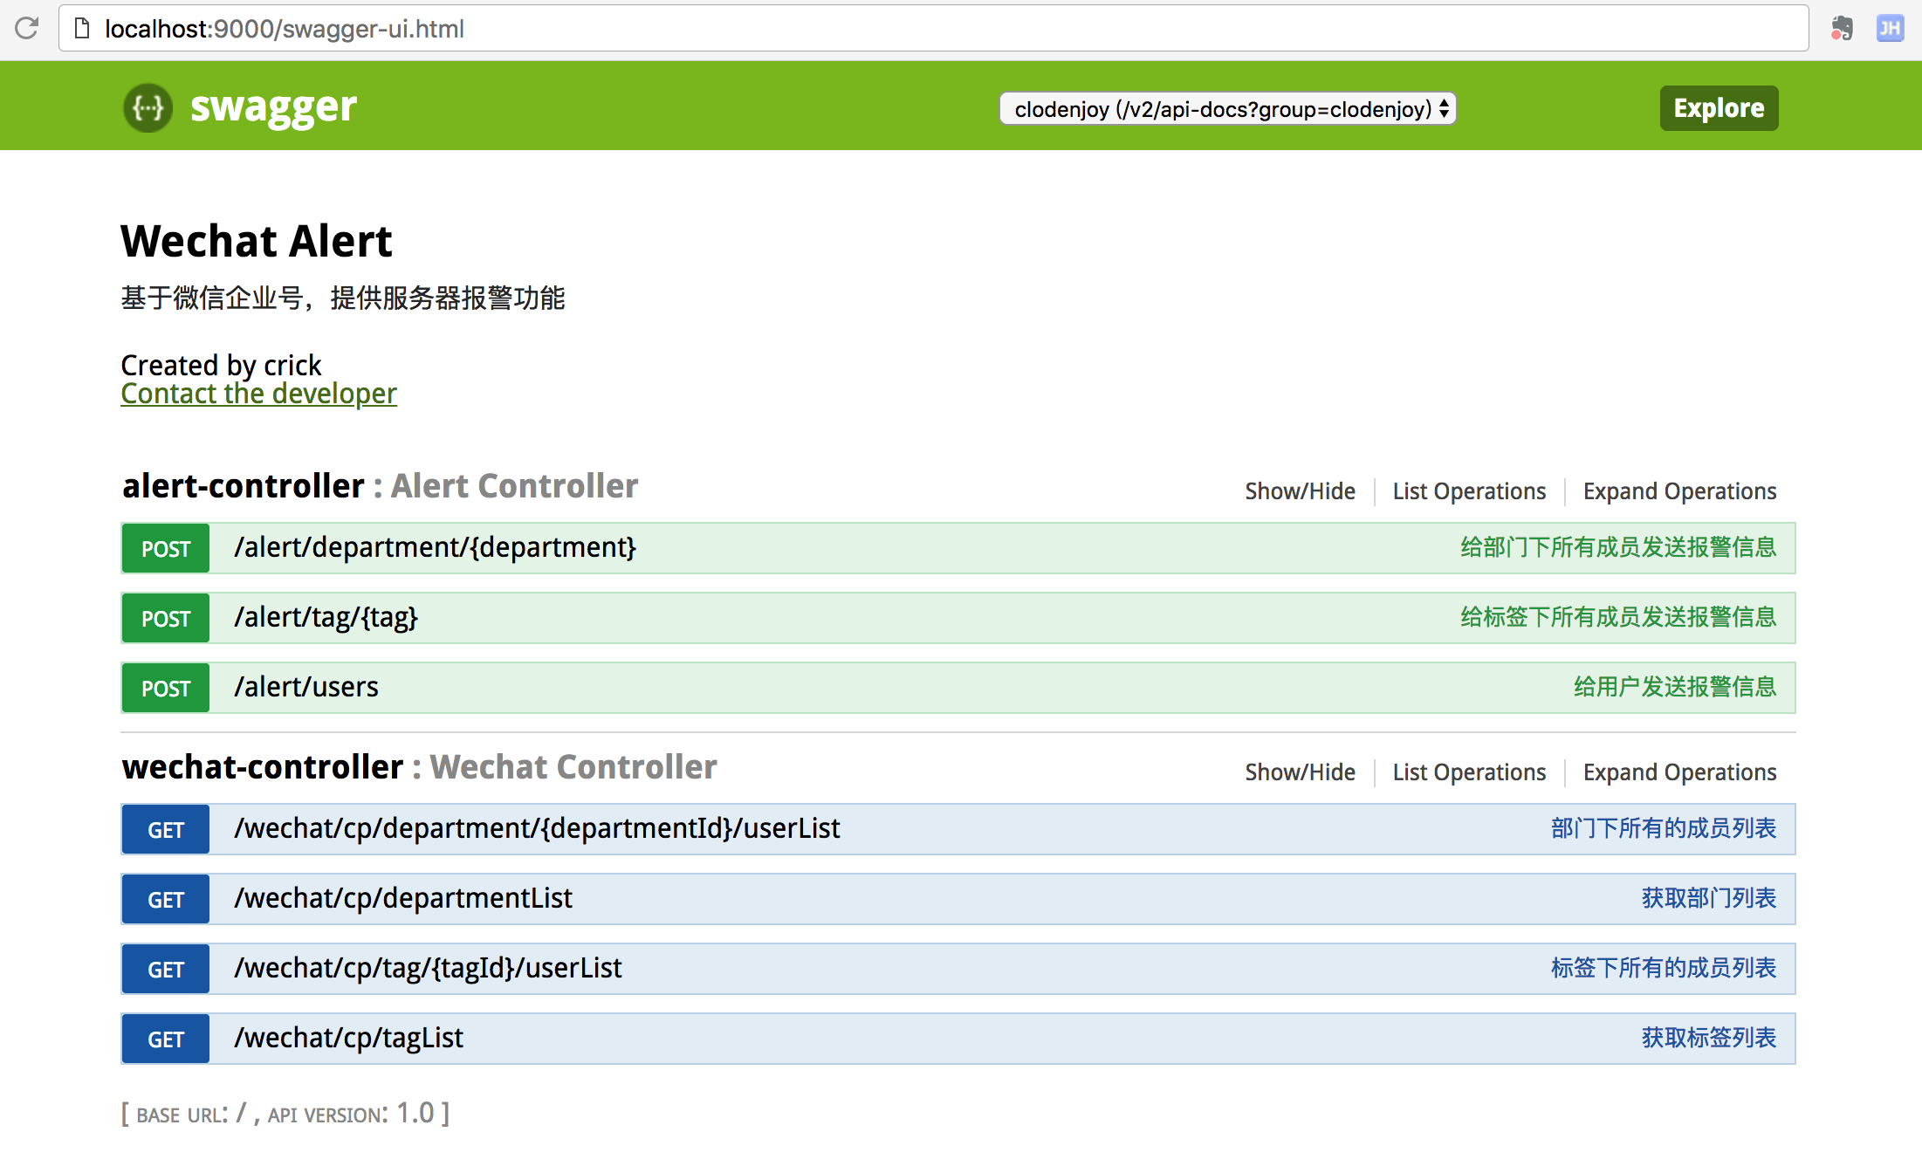Open the clodenjoy API docs group dropdown
Viewport: 1922px width, 1173px height.
pos(1227,109)
